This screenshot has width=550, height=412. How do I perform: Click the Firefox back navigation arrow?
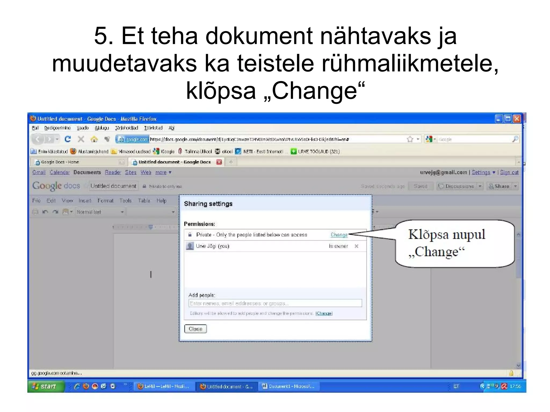tap(38, 139)
